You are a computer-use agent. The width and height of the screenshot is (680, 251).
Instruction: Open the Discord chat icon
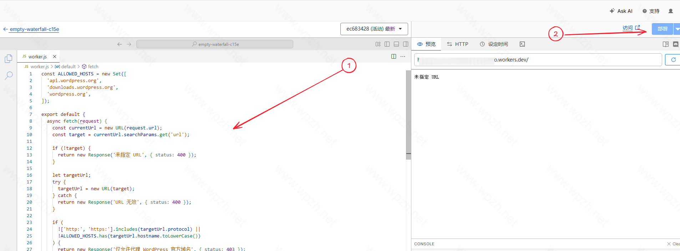pyautogui.click(x=676, y=44)
